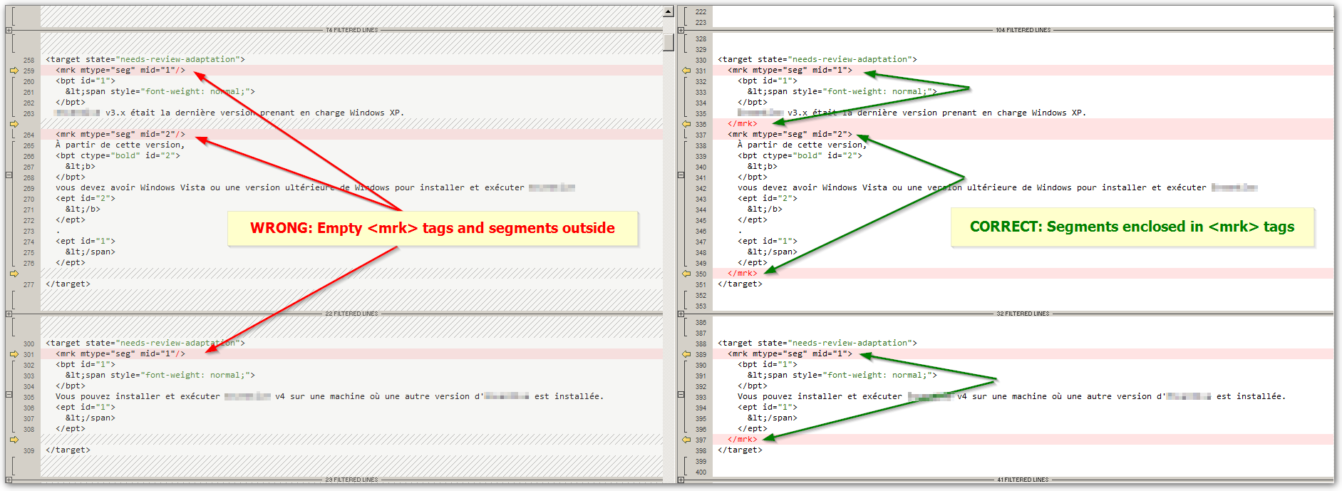This screenshot has height=491, width=1342.
Task: Collapse the left block at line 268
Action: click(x=9, y=175)
